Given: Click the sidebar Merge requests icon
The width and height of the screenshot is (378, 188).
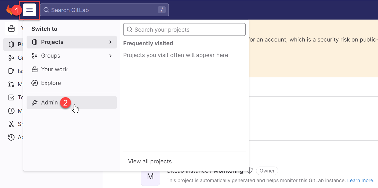Looking at the screenshot, I should pos(11,84).
